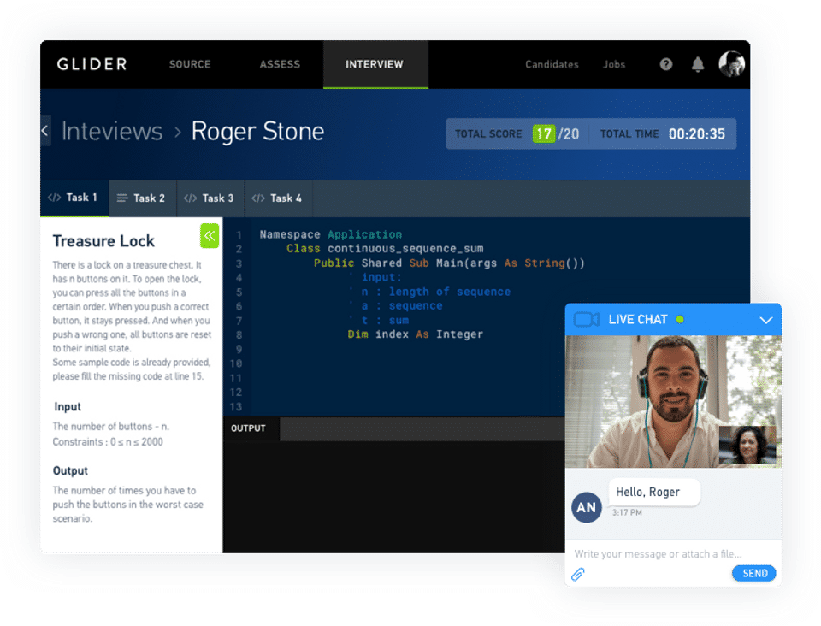Screen dimensions: 821x626
Task: Go back using the left chevron arrow
Action: click(x=45, y=130)
